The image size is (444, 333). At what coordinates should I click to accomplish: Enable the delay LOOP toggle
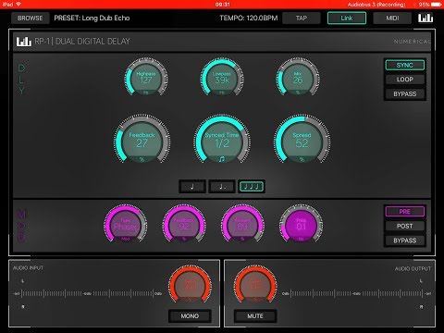point(404,80)
